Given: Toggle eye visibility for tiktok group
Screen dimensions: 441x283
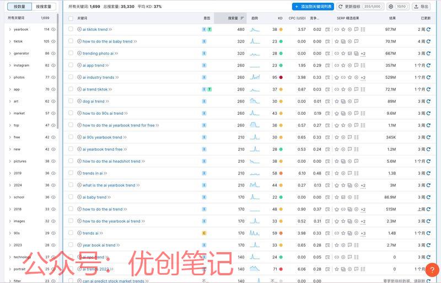Looking at the screenshot, I should (x=53, y=41).
